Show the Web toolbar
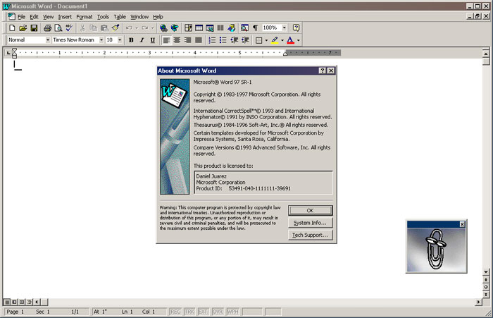This screenshot has width=493, height=318. 175,28
